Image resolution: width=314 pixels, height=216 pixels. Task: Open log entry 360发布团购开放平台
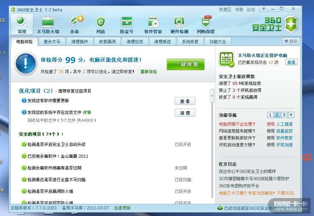coord(239,186)
